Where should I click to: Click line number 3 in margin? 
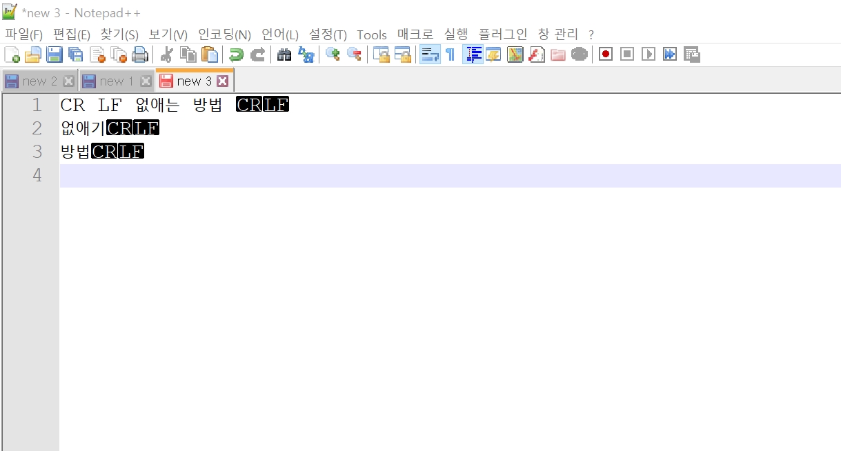click(37, 152)
